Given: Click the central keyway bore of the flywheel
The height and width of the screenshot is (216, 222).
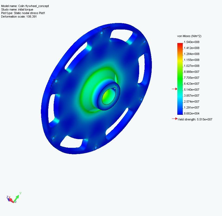Looking at the screenshot, I should coord(108,96).
